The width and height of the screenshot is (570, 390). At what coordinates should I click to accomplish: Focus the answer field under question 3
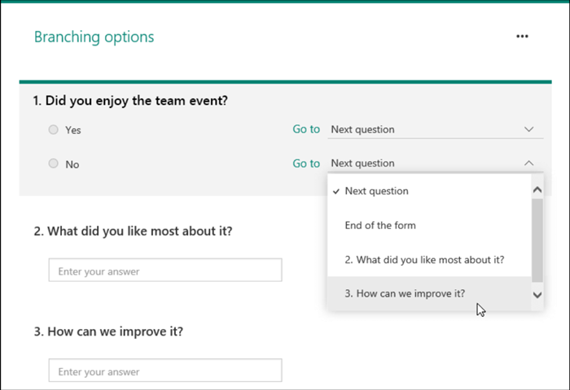click(x=165, y=371)
